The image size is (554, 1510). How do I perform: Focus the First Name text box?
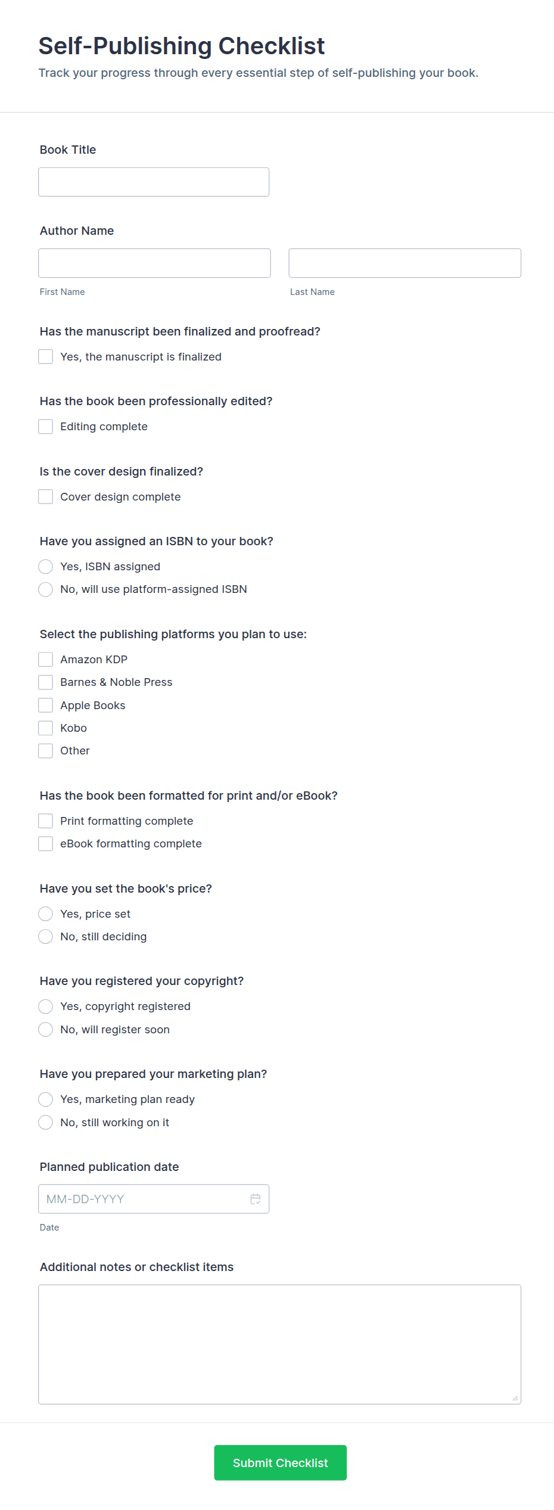[x=154, y=263]
